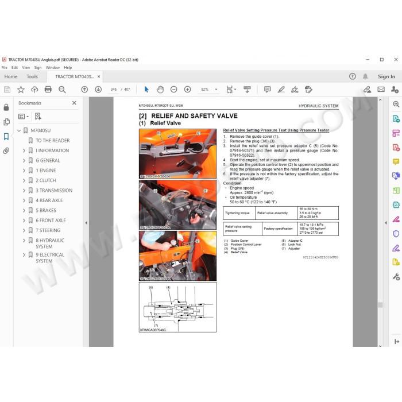Close TRACTOR M7040S document tab
402x402 pixels.
[x=99, y=76]
